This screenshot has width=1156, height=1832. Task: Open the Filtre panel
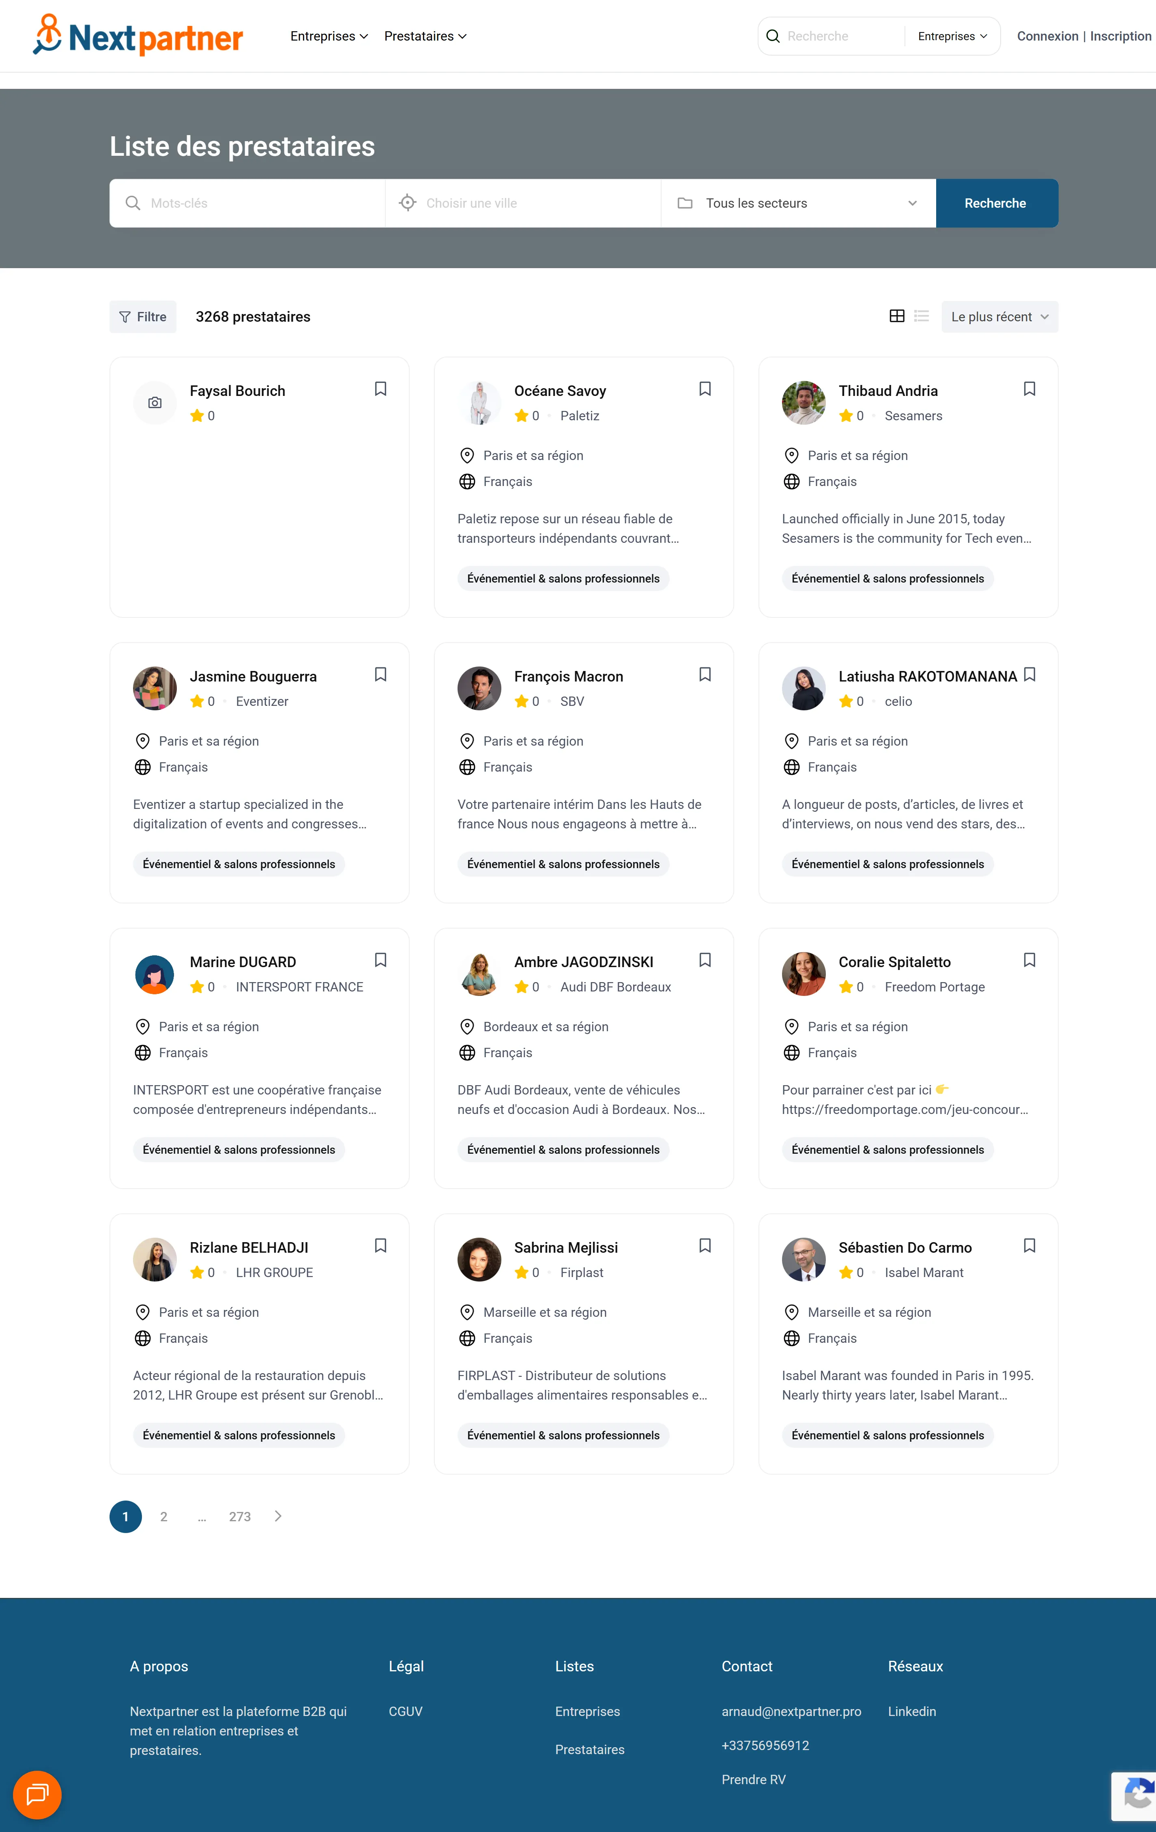(142, 316)
